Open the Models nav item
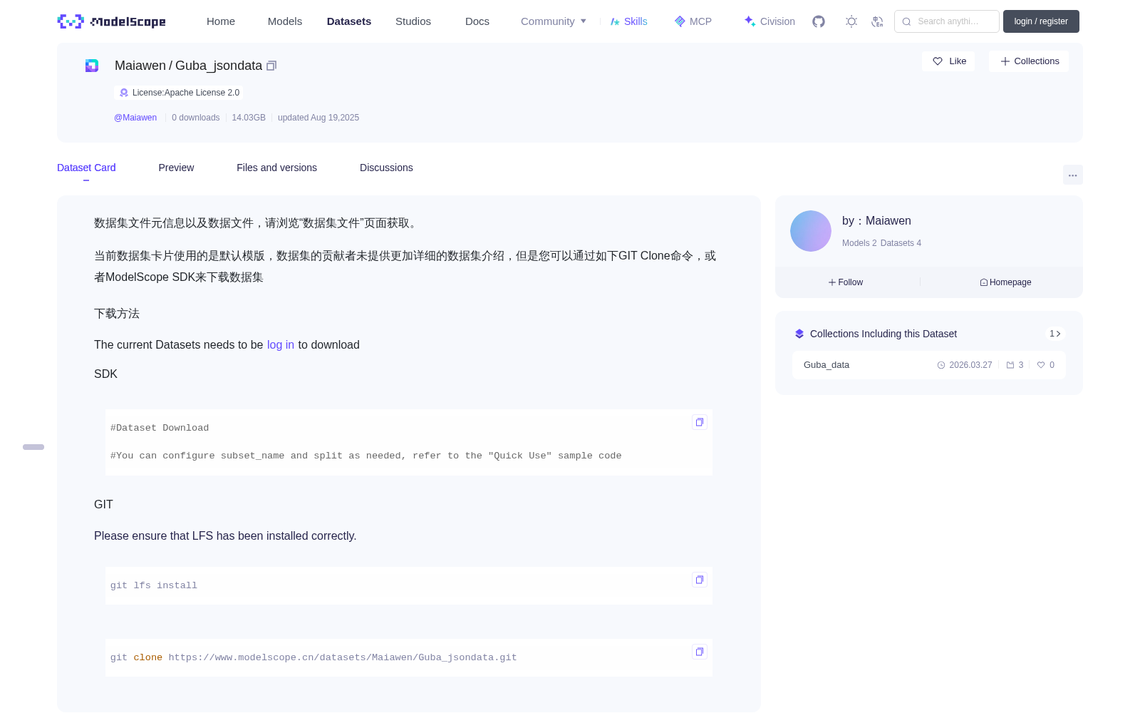 [285, 21]
